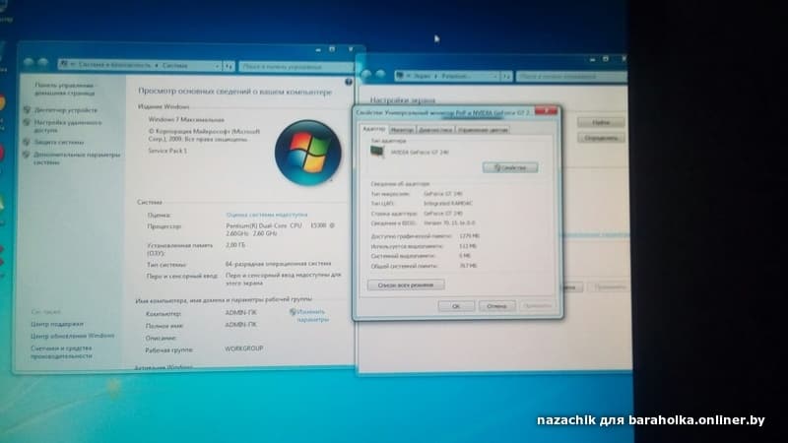
Task: Open the Управление цветом tab
Action: [x=483, y=130]
